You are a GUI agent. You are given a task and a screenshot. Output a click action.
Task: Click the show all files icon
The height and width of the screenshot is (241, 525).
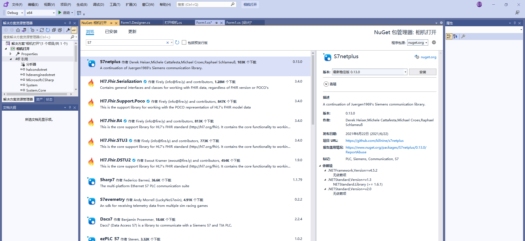60,30
